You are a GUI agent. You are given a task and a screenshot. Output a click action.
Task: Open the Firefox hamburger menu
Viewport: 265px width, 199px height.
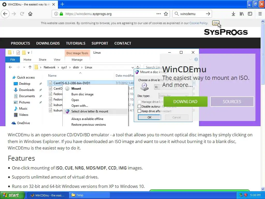point(260,14)
